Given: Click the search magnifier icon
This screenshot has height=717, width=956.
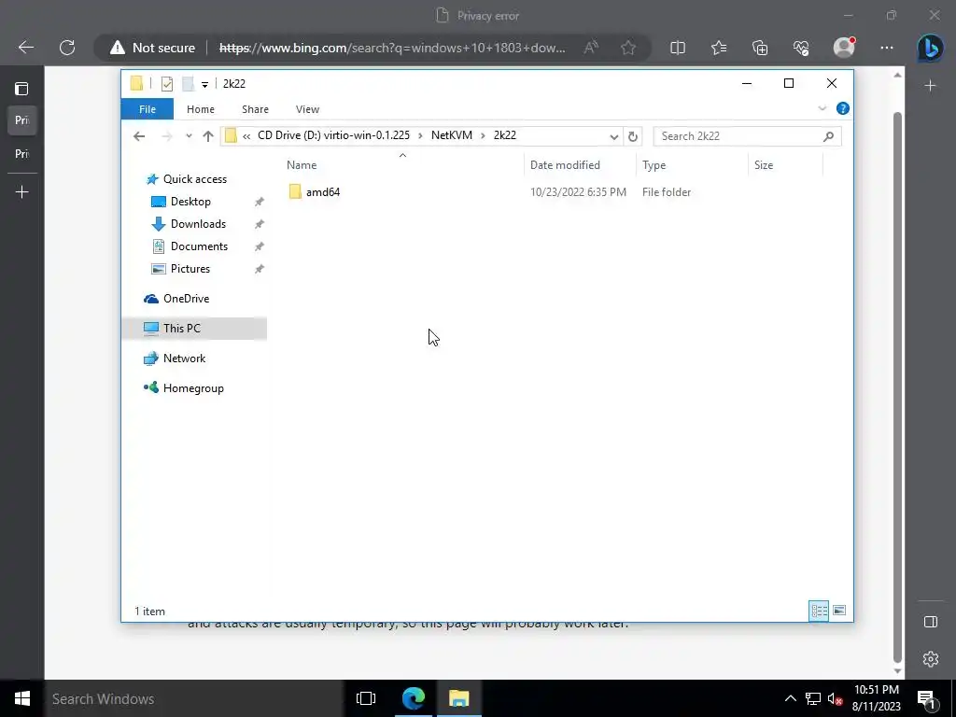Looking at the screenshot, I should tap(828, 136).
